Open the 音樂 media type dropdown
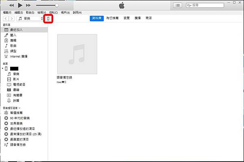This screenshot has height=162, width=244. click(30, 19)
